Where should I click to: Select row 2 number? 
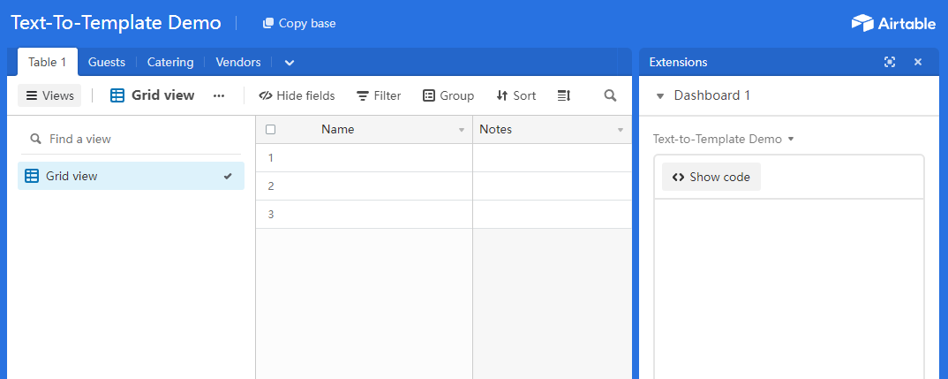click(271, 186)
